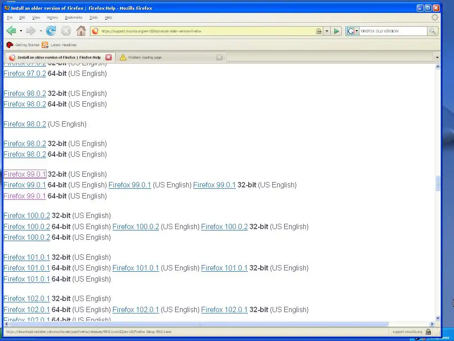454x341 pixels.
Task: Click the vertical scrollbar down arrow
Action: click(x=438, y=318)
